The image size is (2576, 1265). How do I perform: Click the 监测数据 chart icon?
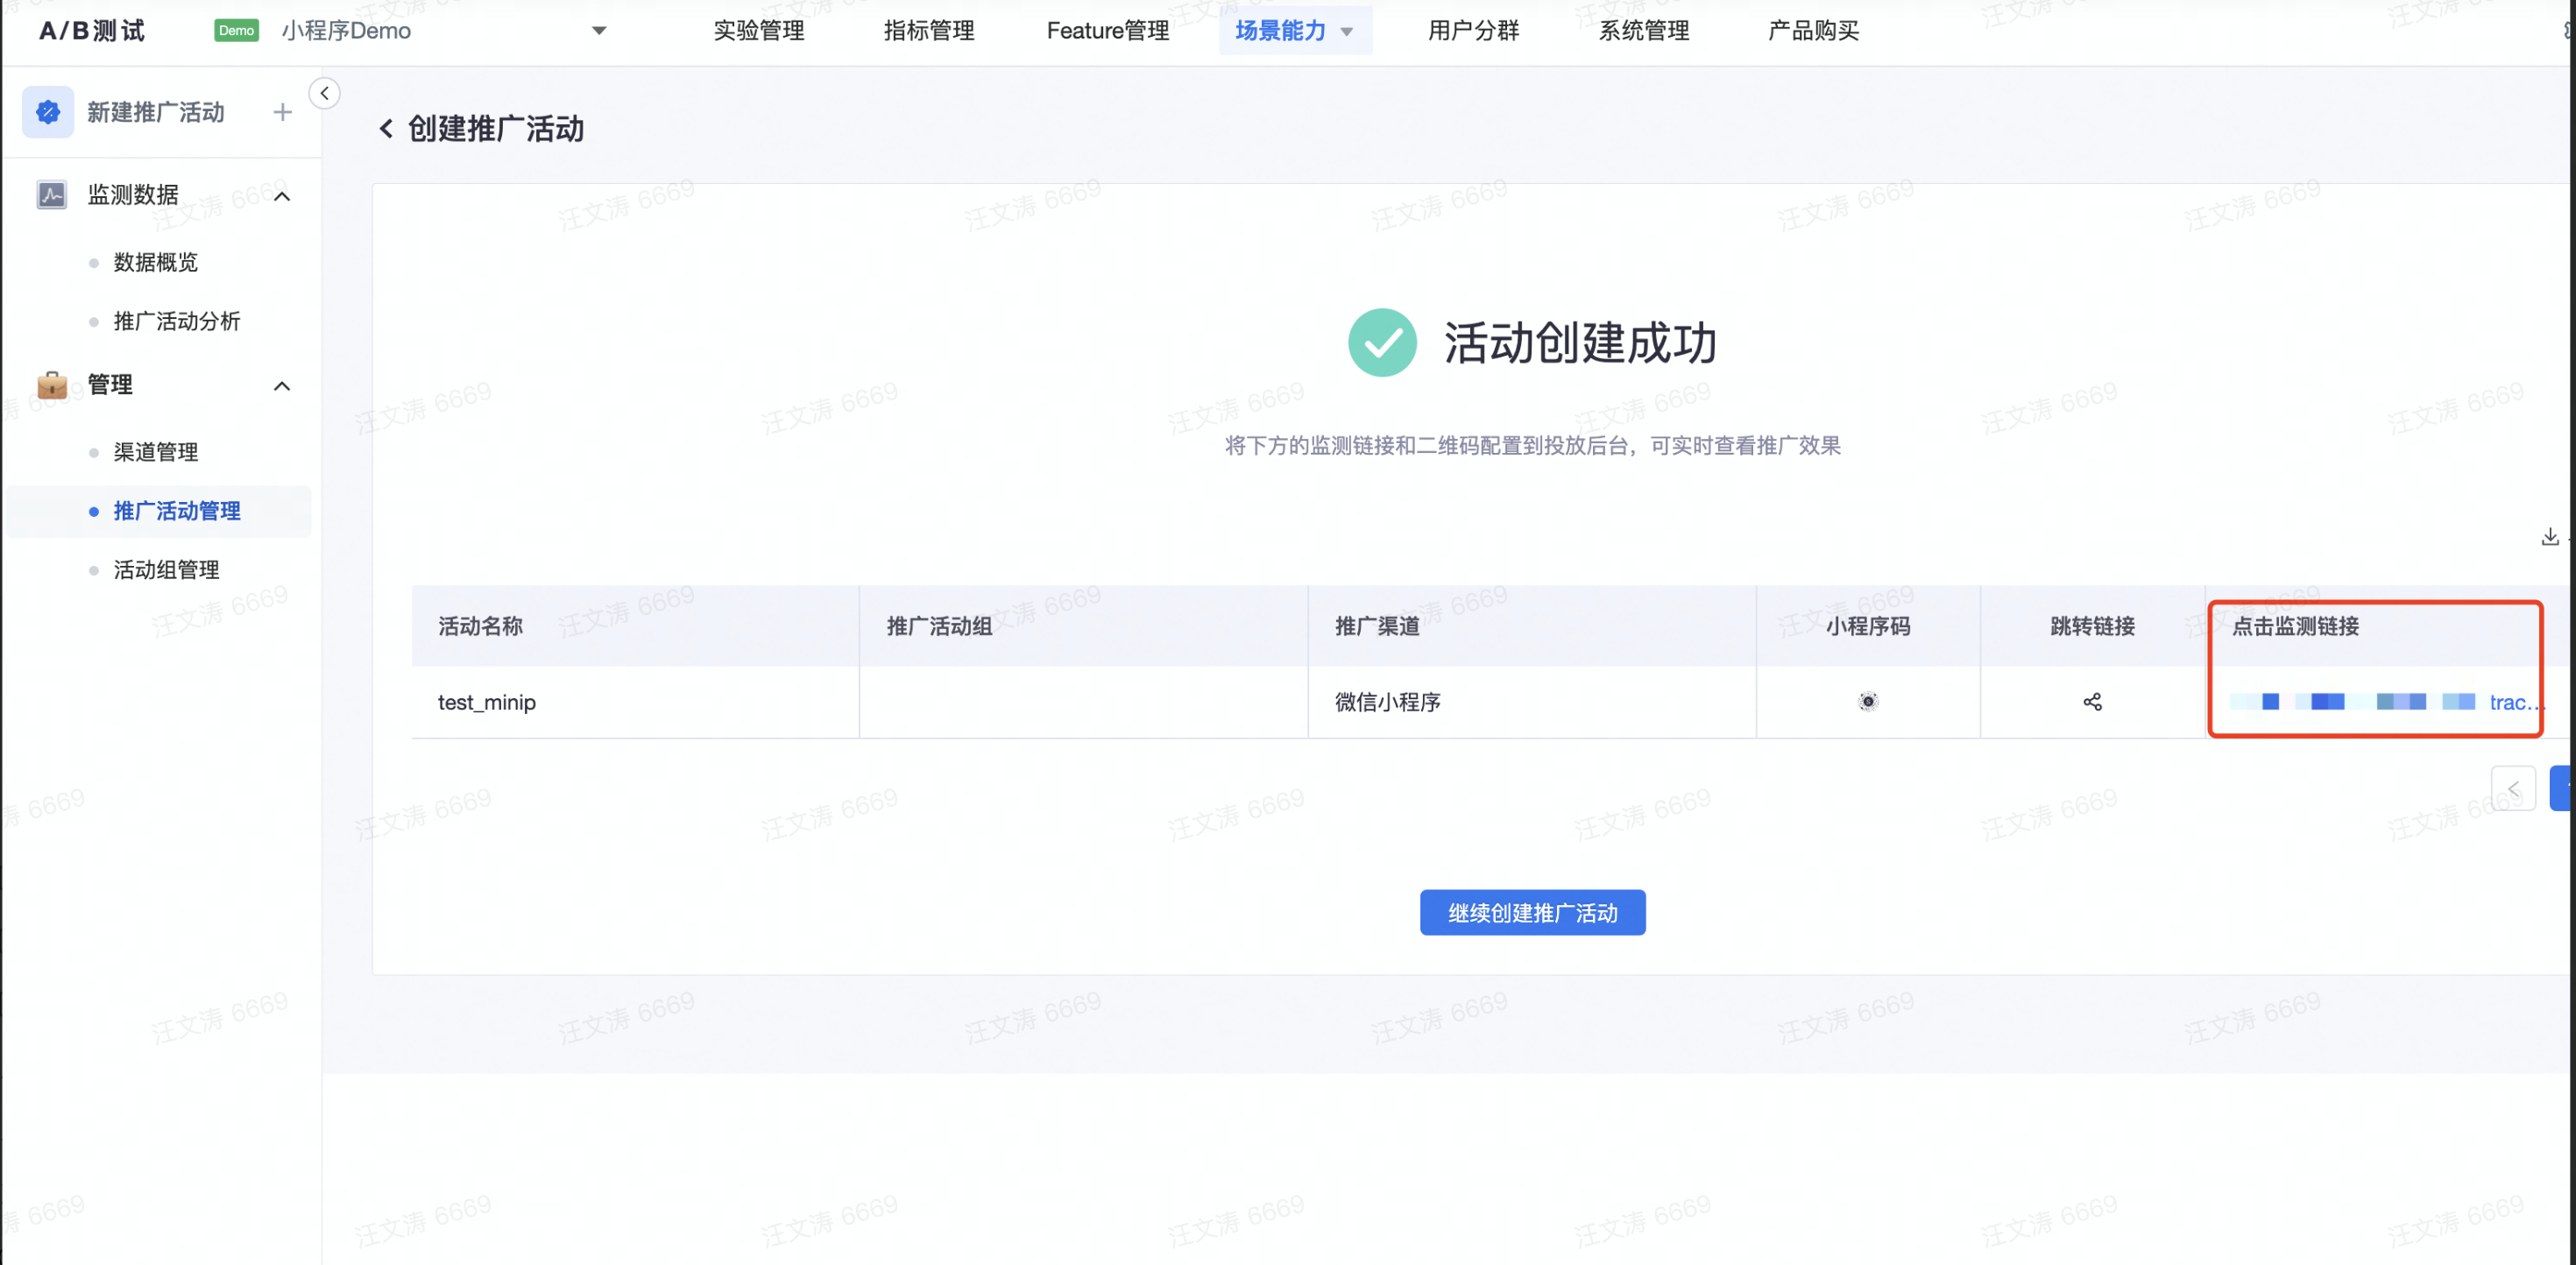pos(52,194)
